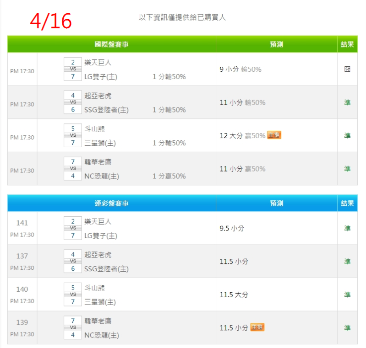
Task: Click game number 141
Action: (x=22, y=223)
